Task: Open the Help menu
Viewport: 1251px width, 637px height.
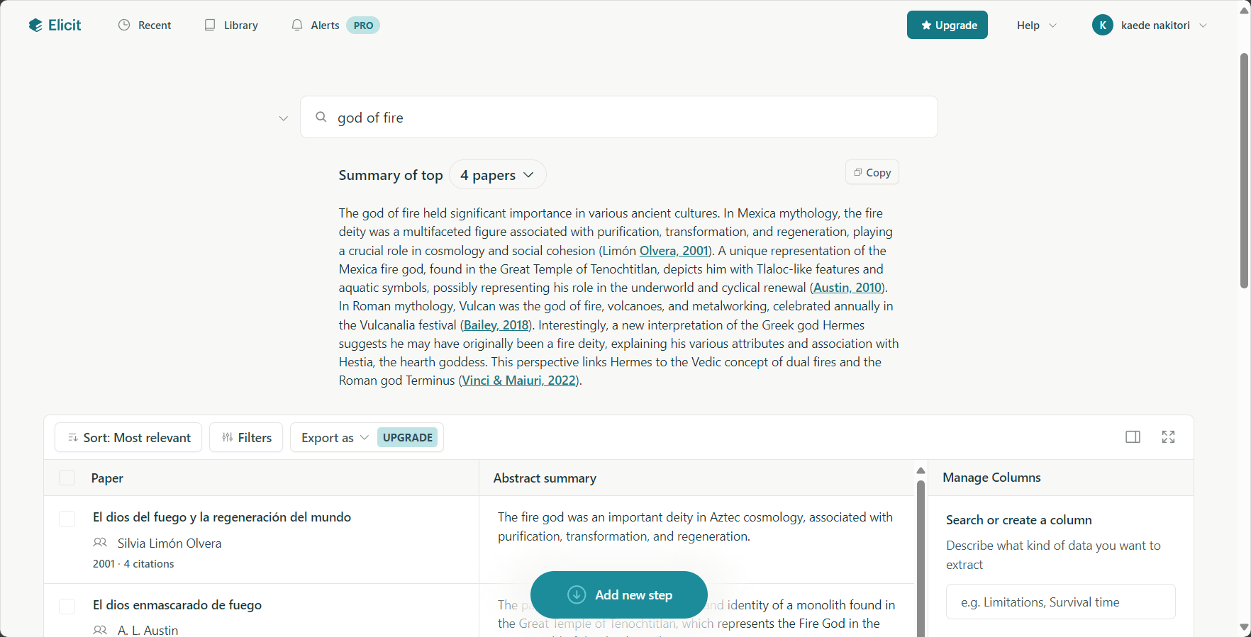Action: (1037, 26)
